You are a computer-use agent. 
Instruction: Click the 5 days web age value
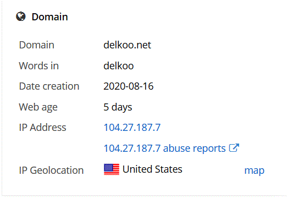point(118,107)
